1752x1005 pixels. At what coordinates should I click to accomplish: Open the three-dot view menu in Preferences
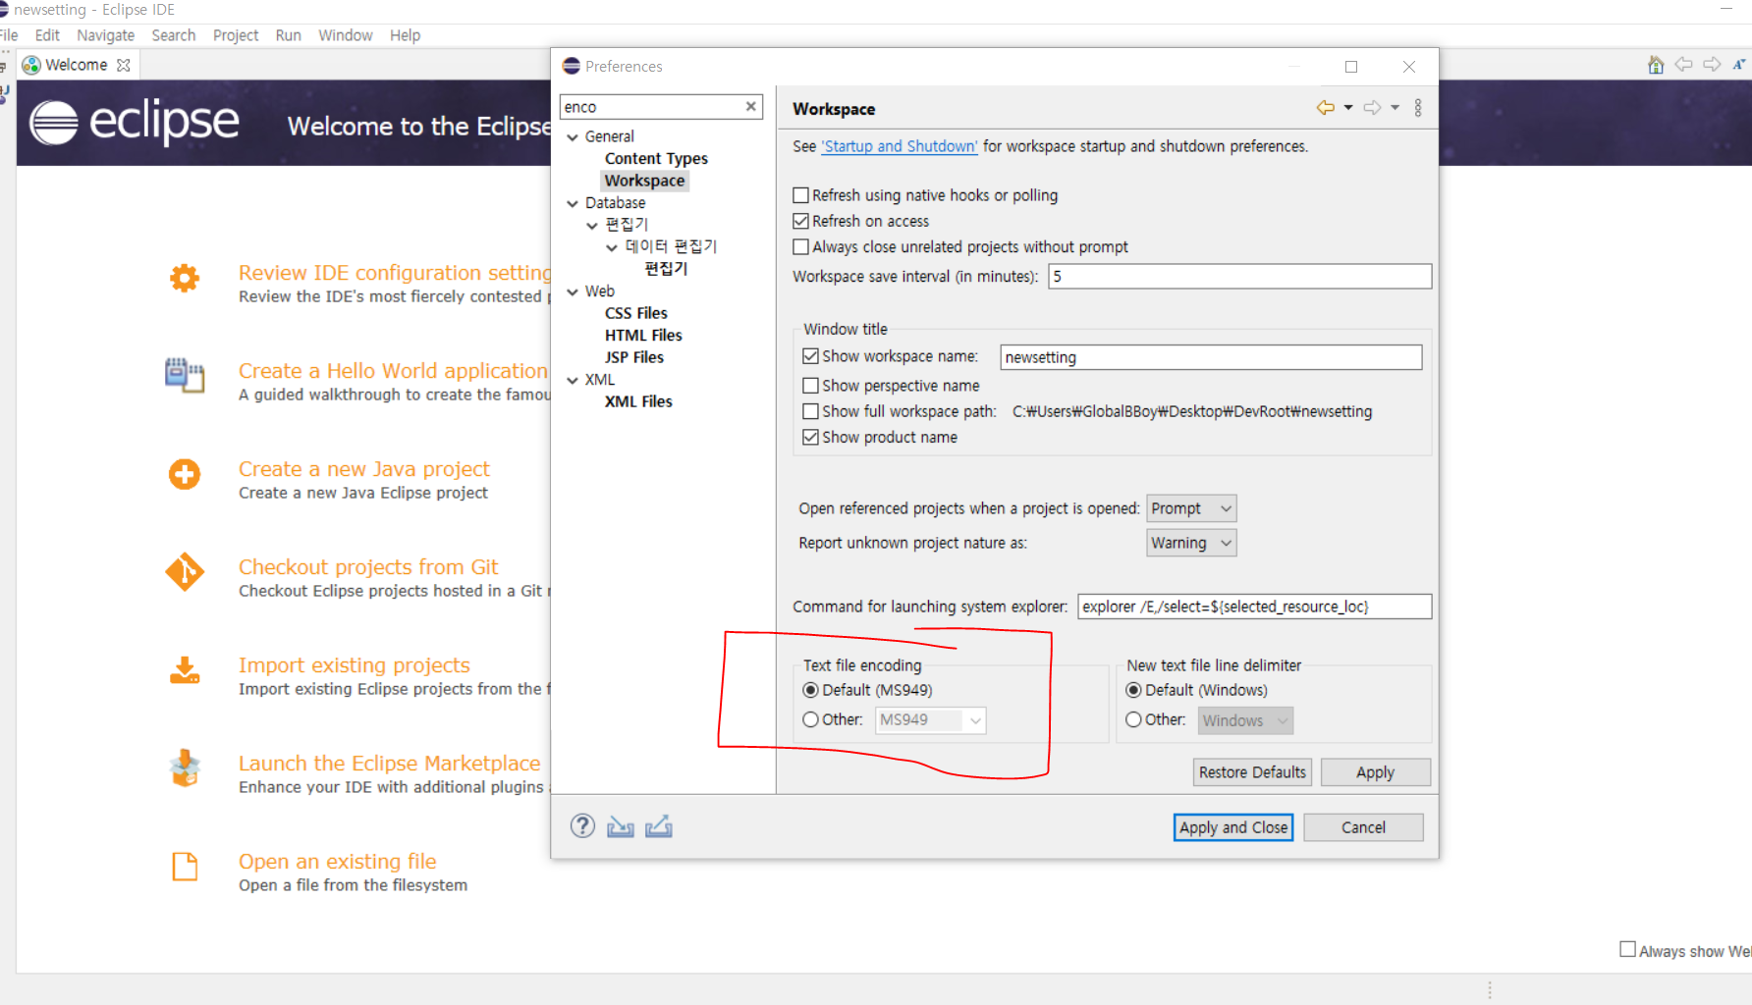click(1418, 108)
